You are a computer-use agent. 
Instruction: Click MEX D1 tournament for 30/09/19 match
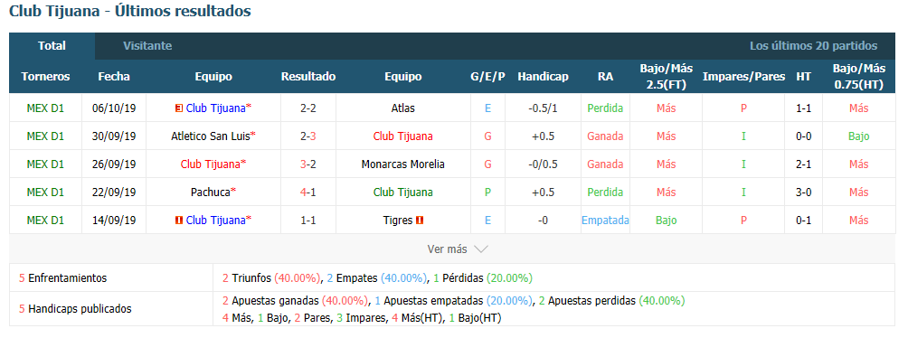[45, 136]
